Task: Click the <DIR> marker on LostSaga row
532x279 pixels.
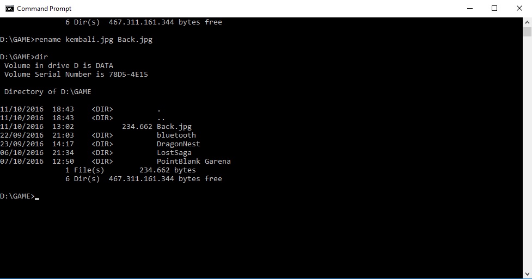Action: coord(102,153)
